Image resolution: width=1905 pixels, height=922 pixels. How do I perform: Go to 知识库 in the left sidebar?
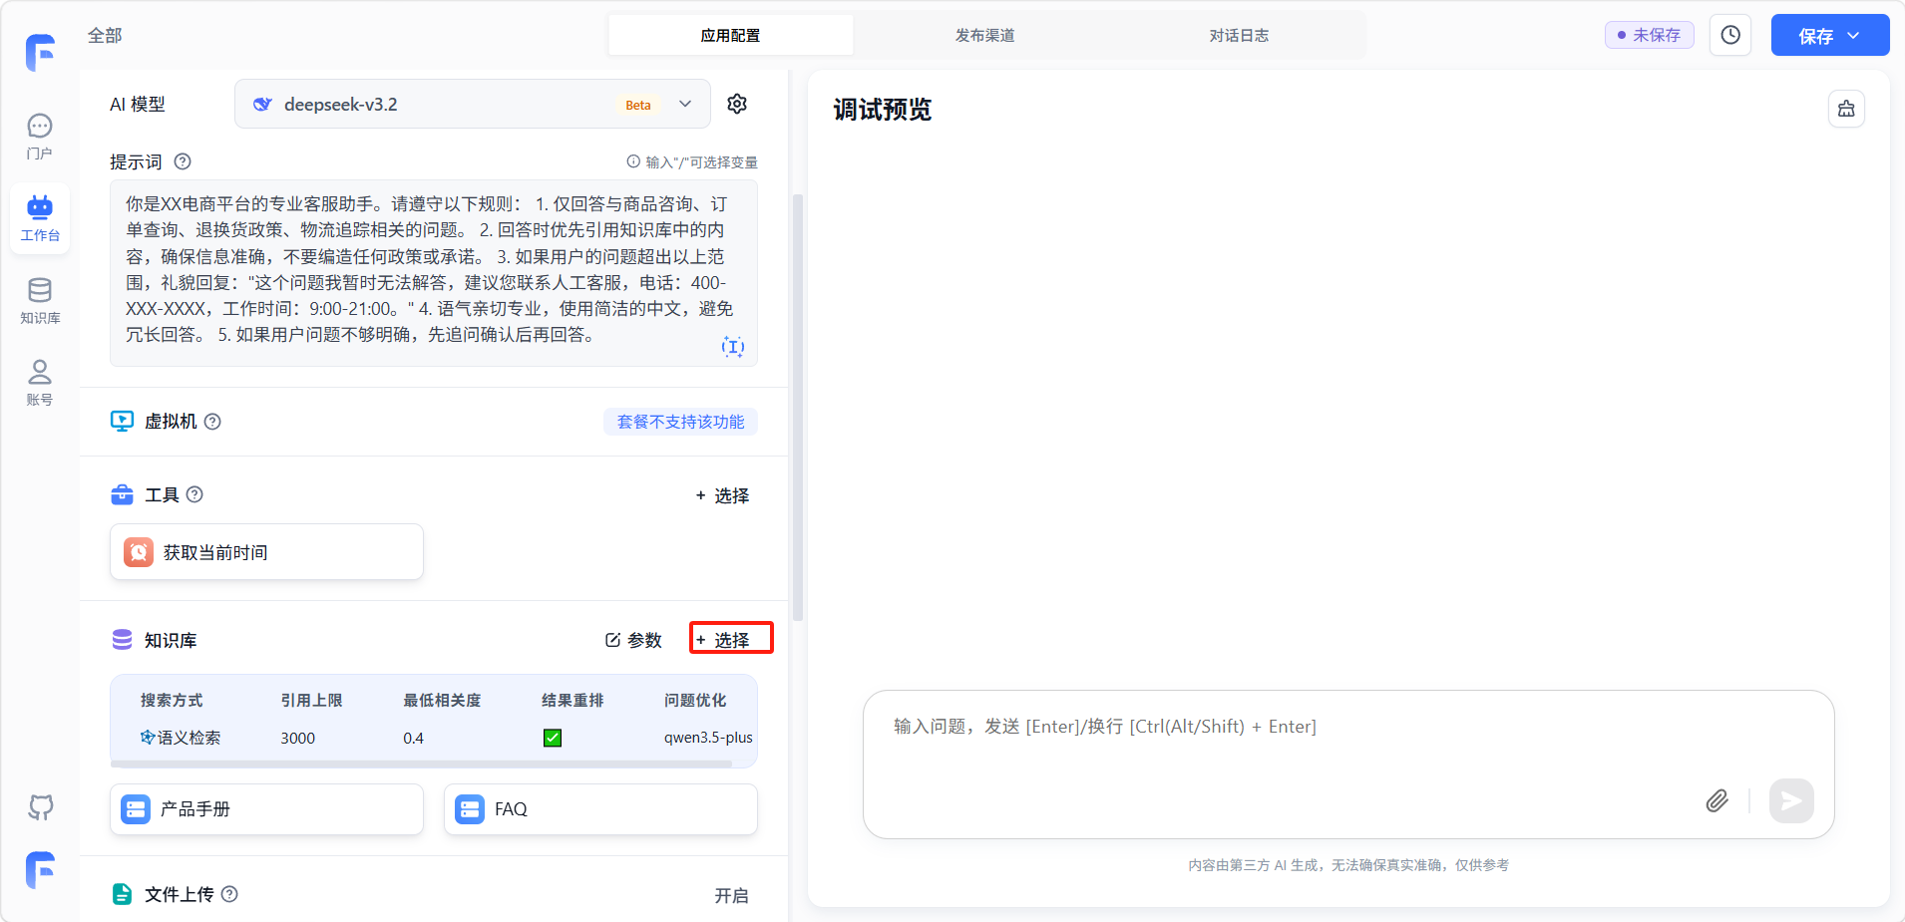[40, 300]
